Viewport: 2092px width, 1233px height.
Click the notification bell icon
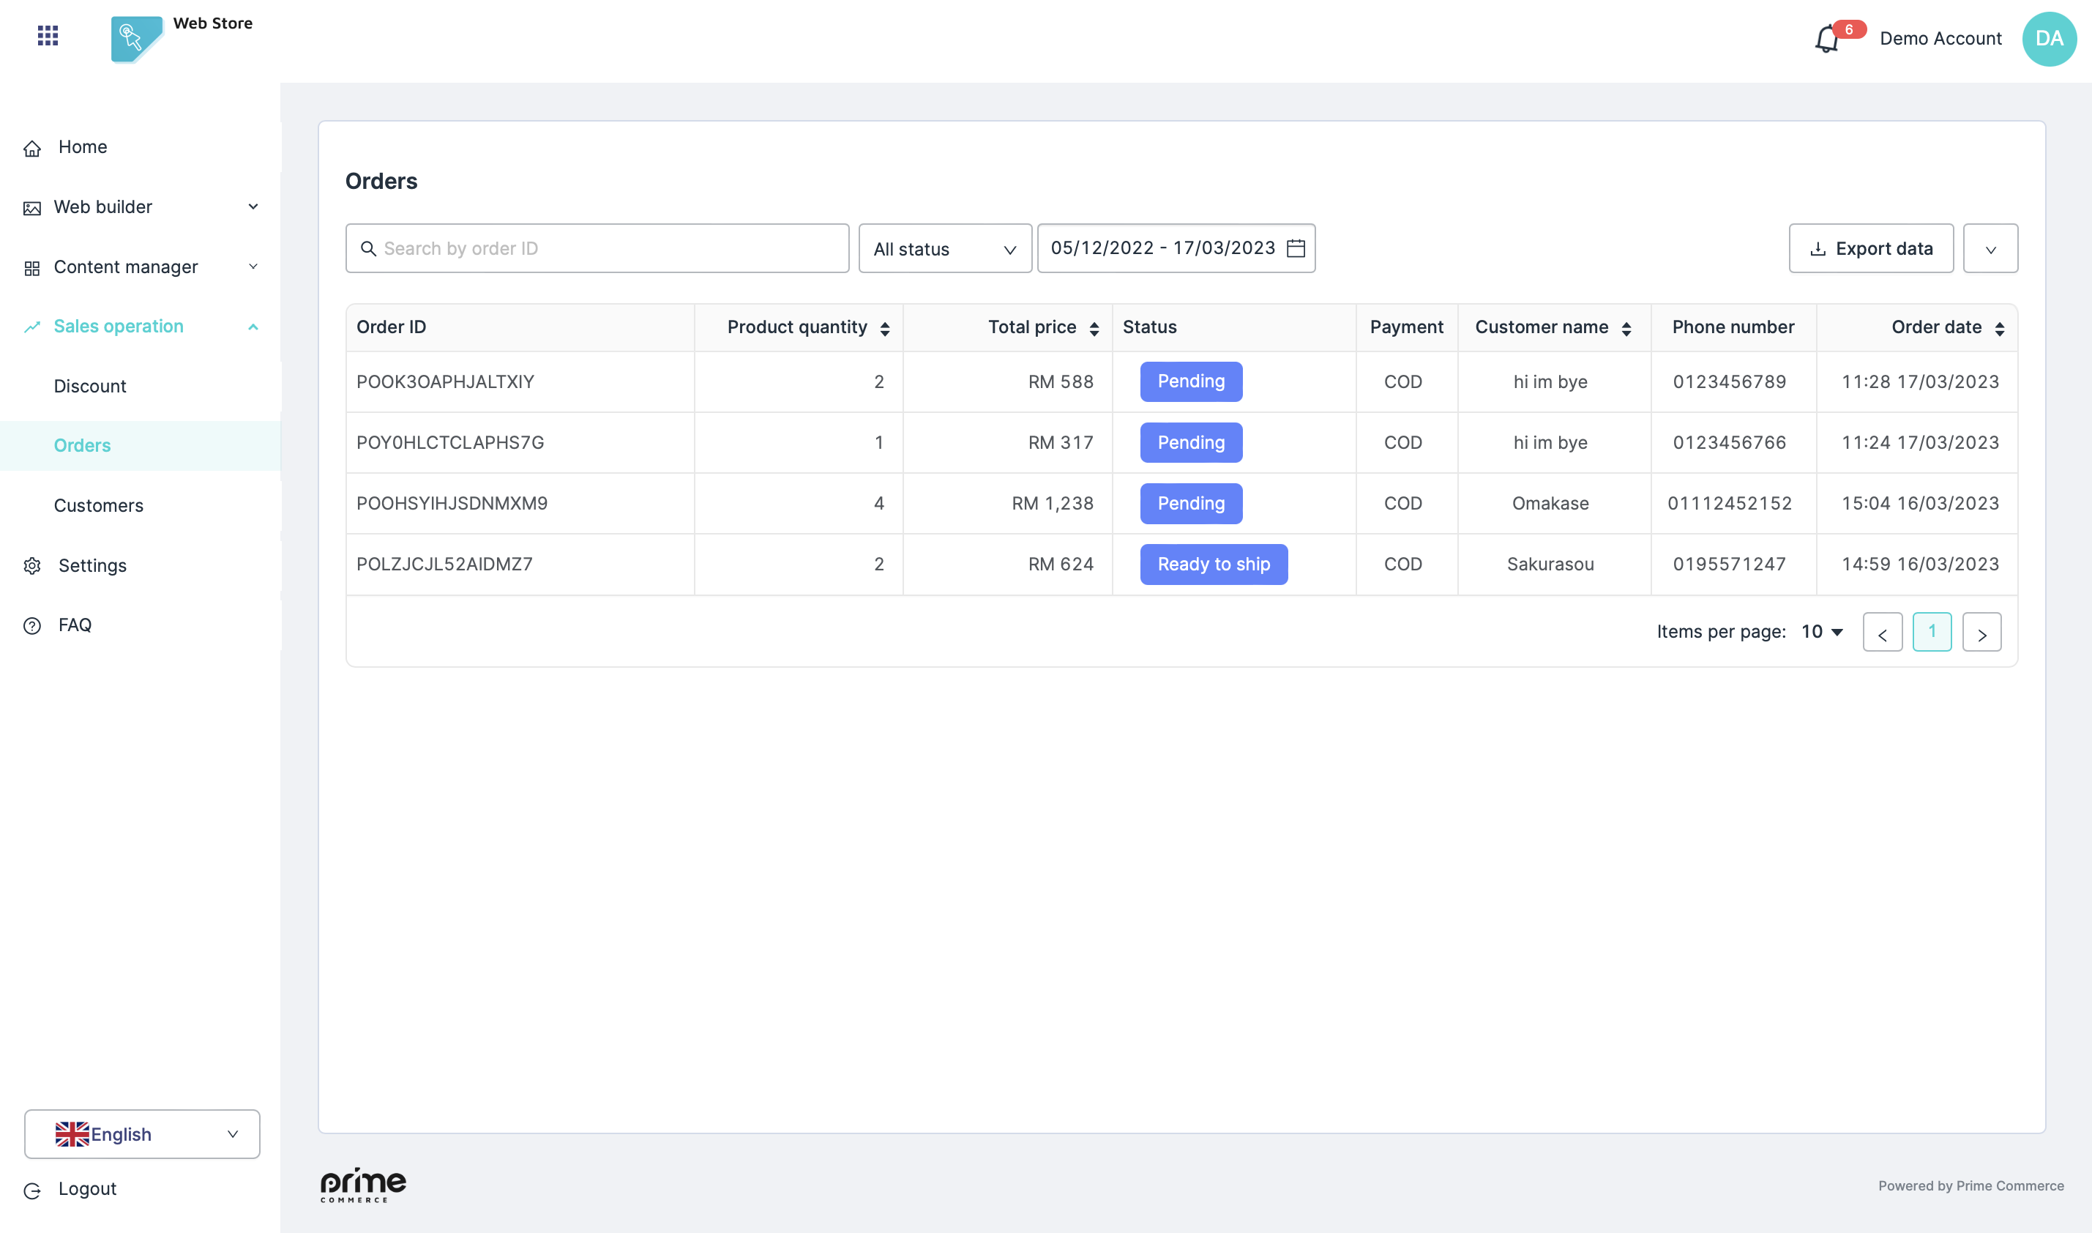click(1826, 39)
